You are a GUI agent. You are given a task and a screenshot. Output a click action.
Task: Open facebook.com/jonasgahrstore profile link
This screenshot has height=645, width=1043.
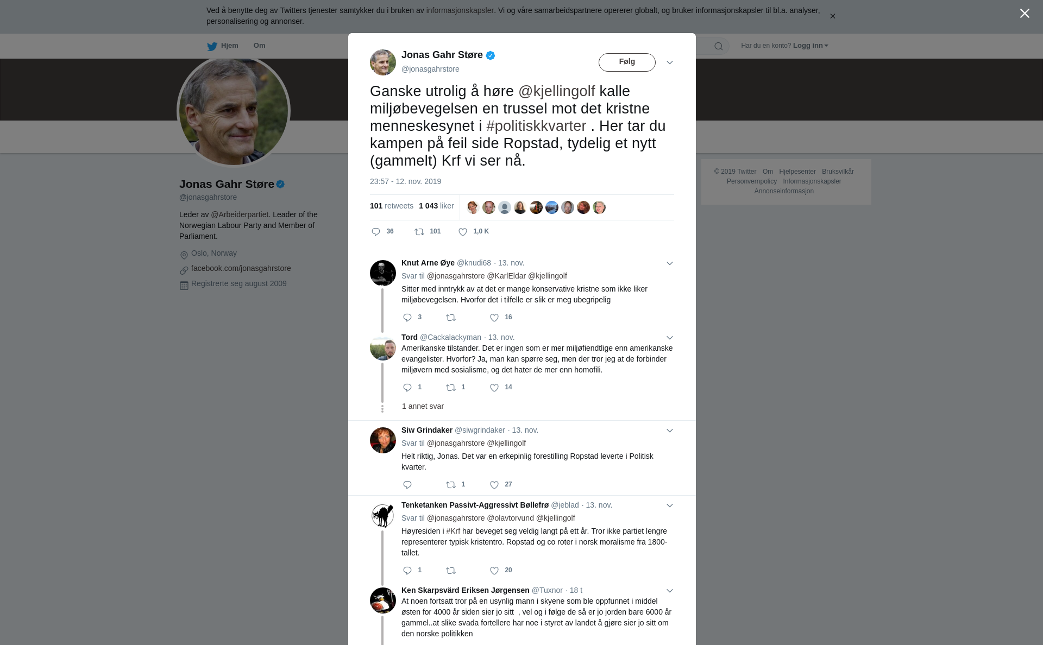click(x=241, y=268)
